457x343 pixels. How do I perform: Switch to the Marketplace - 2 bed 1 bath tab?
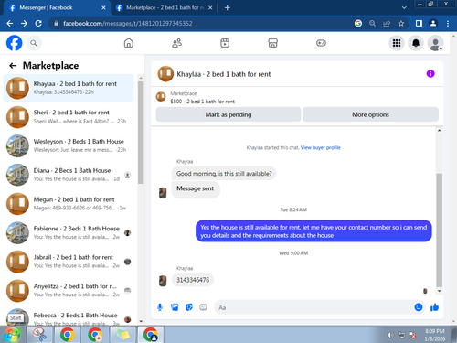pos(165,7)
